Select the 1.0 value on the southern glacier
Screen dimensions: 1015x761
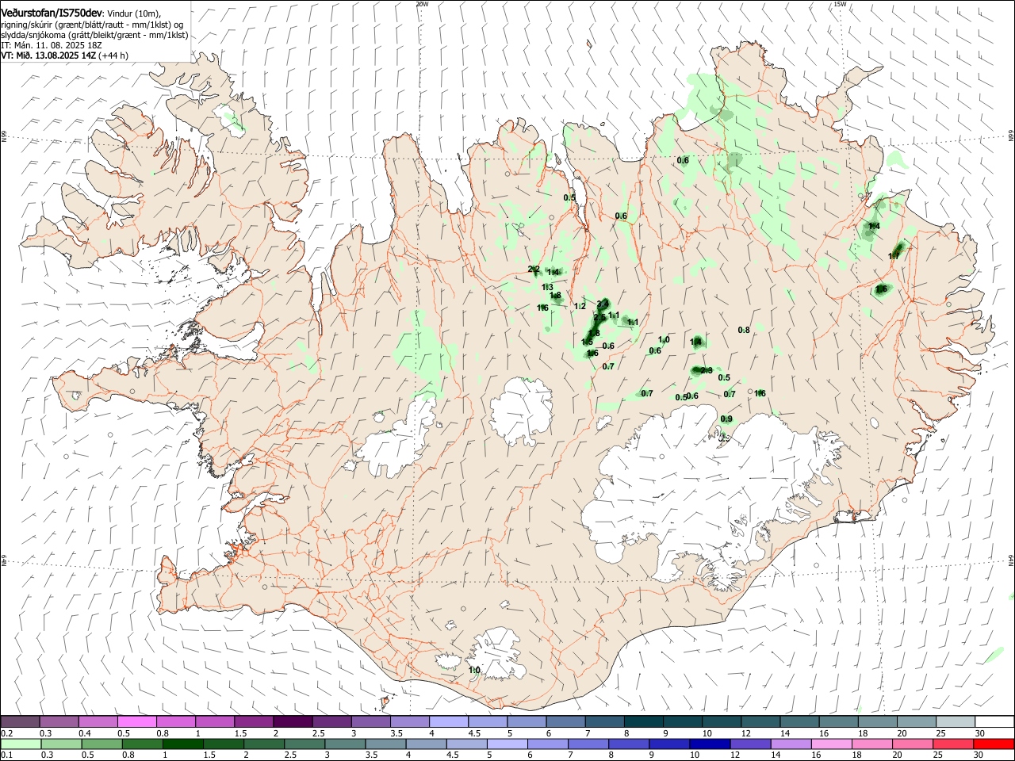[x=474, y=671]
